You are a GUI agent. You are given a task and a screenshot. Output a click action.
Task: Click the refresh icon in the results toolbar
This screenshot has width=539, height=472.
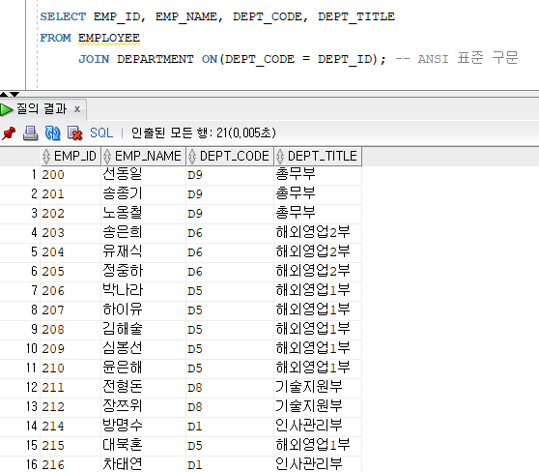pyautogui.click(x=52, y=133)
